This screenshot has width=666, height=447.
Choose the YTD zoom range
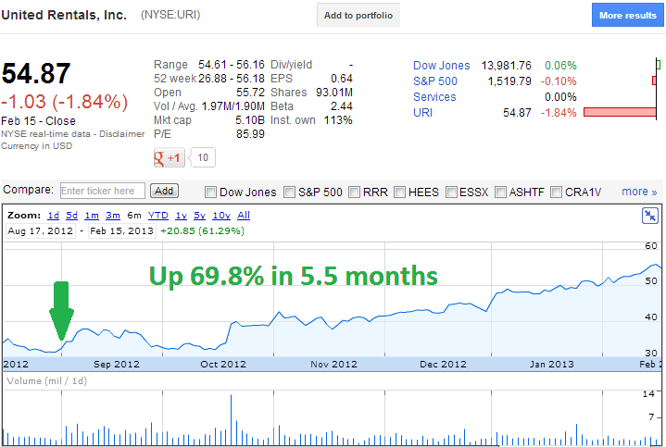coord(158,216)
